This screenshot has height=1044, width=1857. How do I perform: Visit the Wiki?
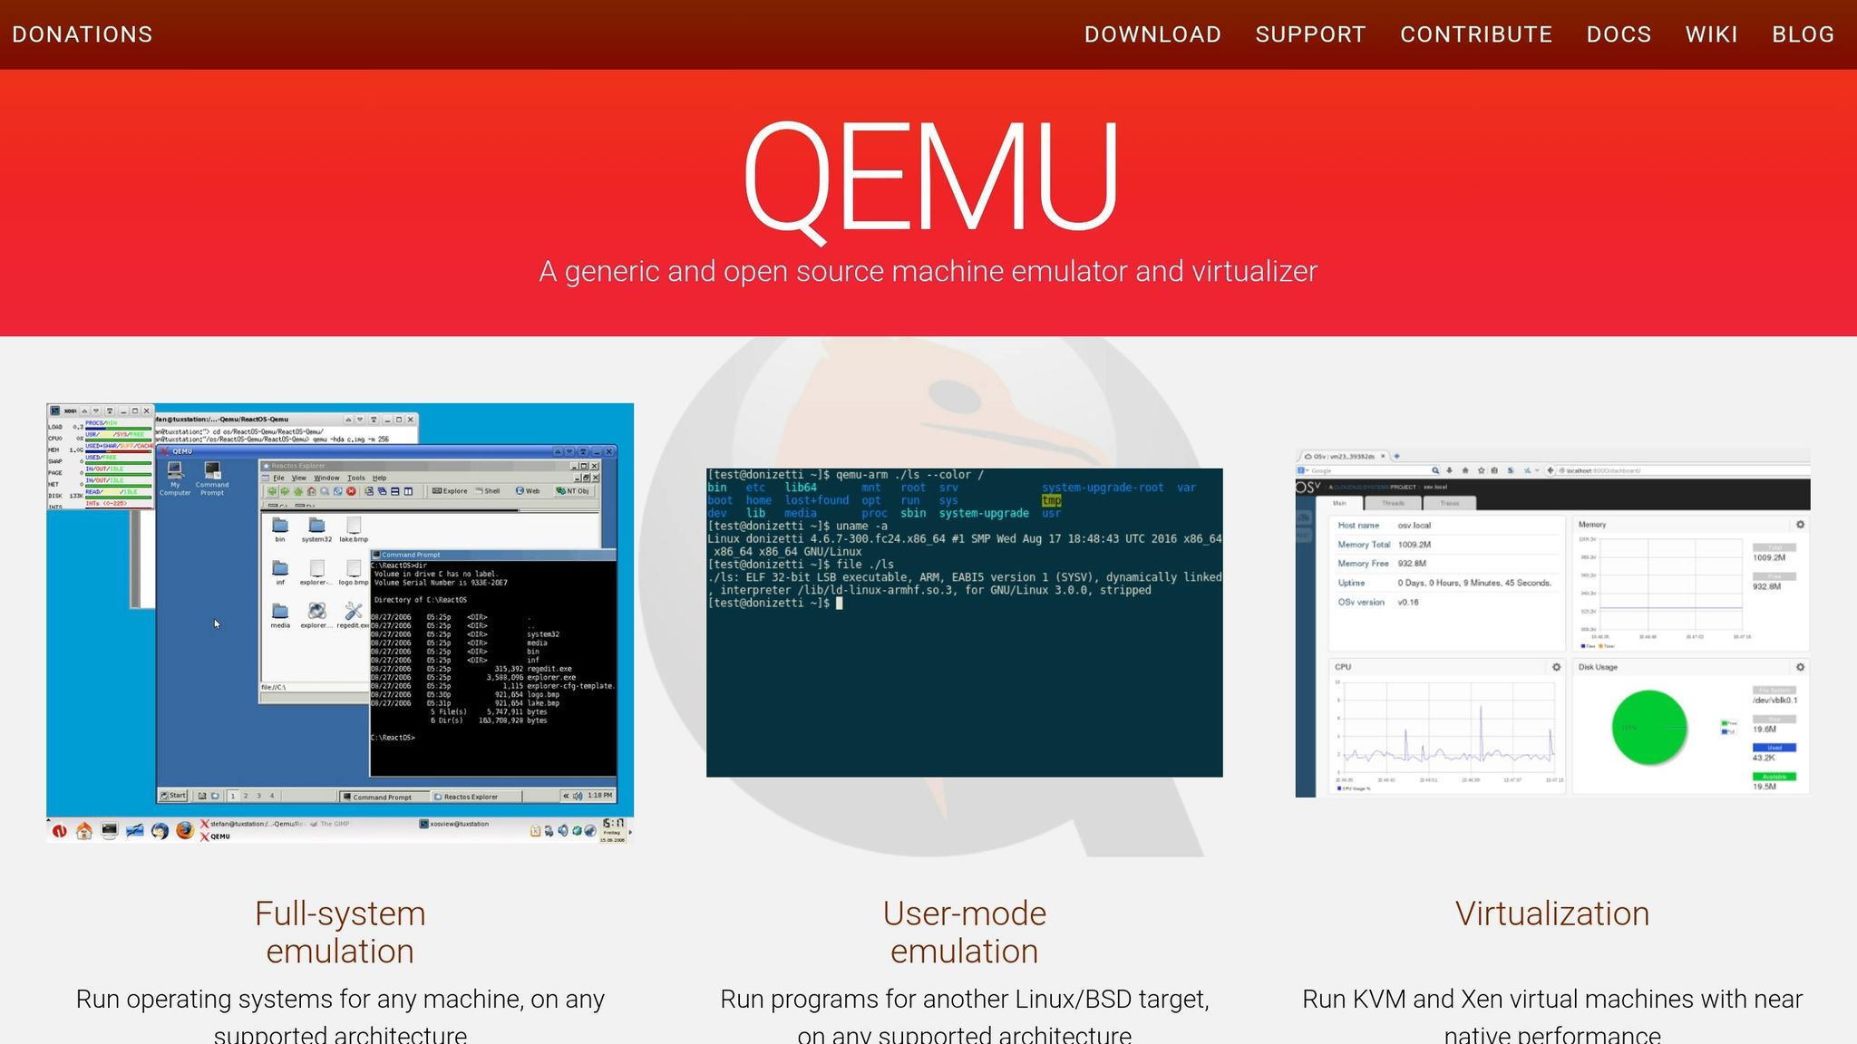pyautogui.click(x=1711, y=34)
